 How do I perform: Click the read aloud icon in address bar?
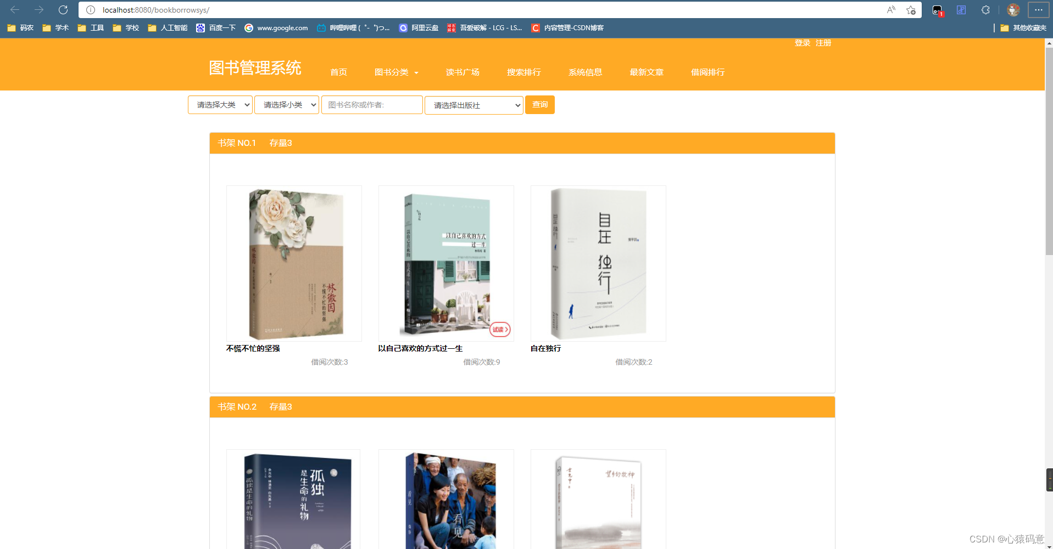point(891,10)
